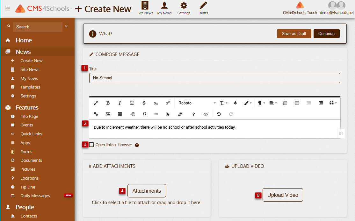
Task: Insert an image into the message
Action: point(108,114)
